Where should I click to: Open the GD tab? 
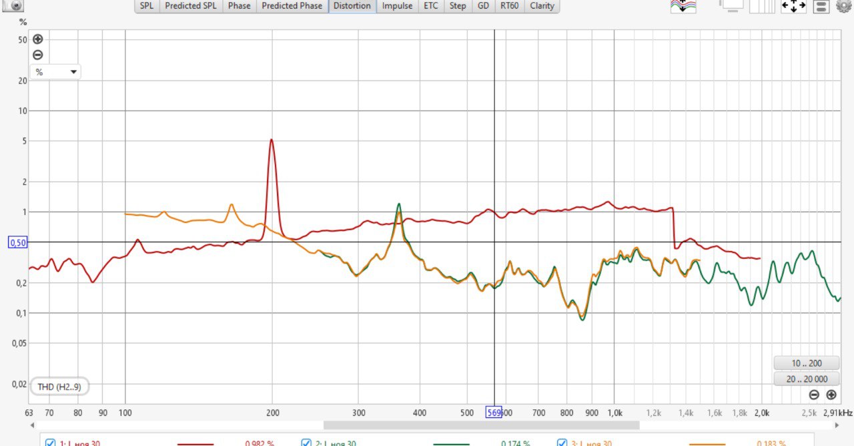[483, 6]
